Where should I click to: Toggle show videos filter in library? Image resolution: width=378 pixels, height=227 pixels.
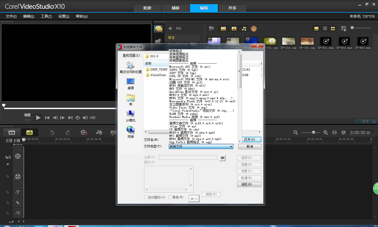(223, 29)
